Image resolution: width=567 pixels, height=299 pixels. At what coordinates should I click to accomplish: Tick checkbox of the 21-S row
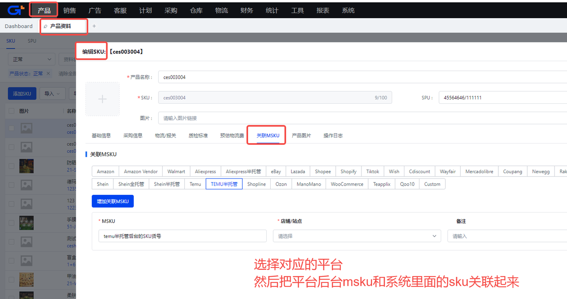point(12,166)
